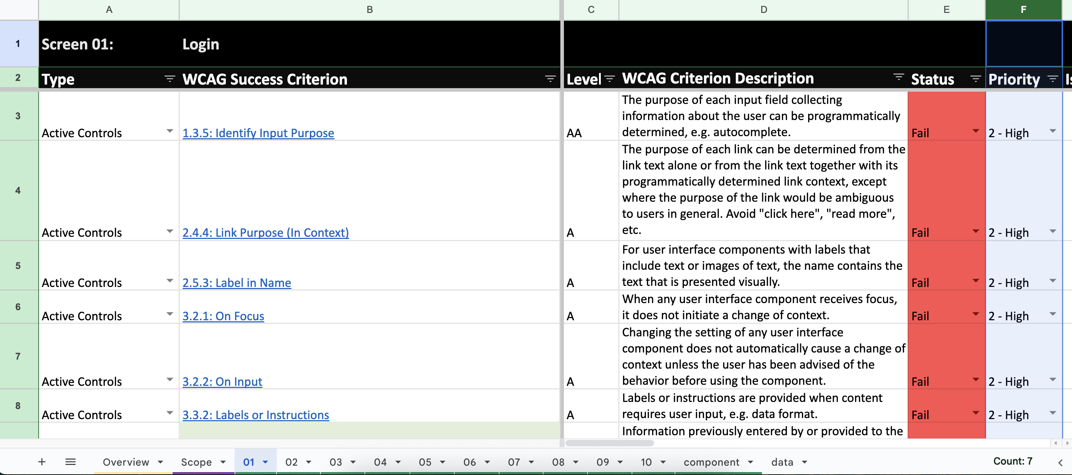Open the 3.2.1: On Focus link
The width and height of the screenshot is (1072, 475).
(x=223, y=316)
